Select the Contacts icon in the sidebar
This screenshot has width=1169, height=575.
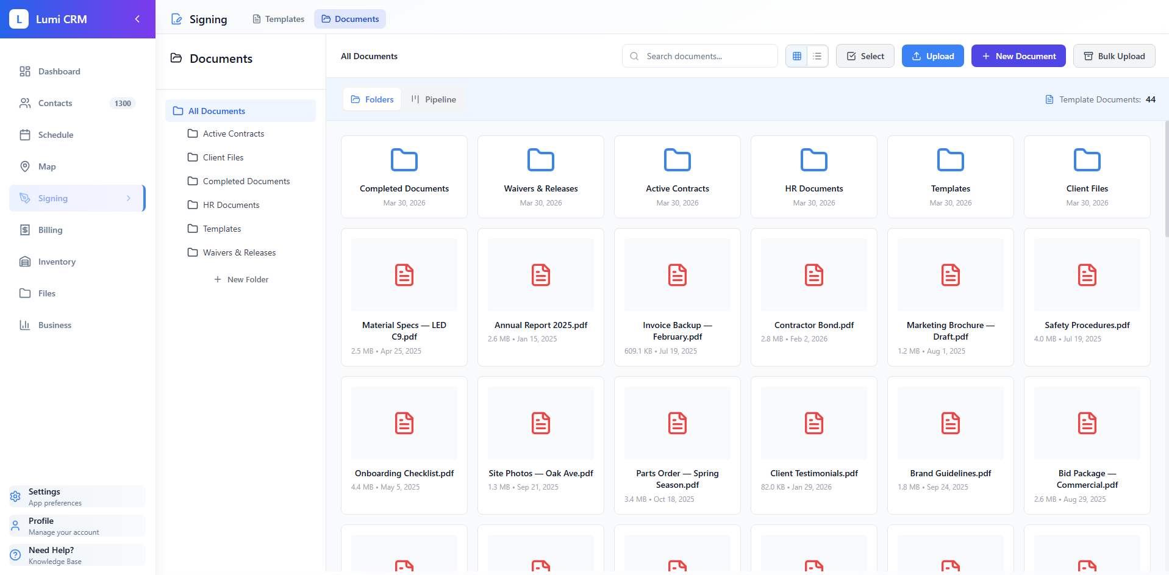[25, 103]
